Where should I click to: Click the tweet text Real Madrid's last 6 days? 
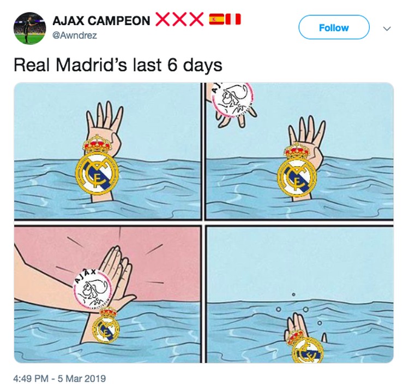(118, 65)
